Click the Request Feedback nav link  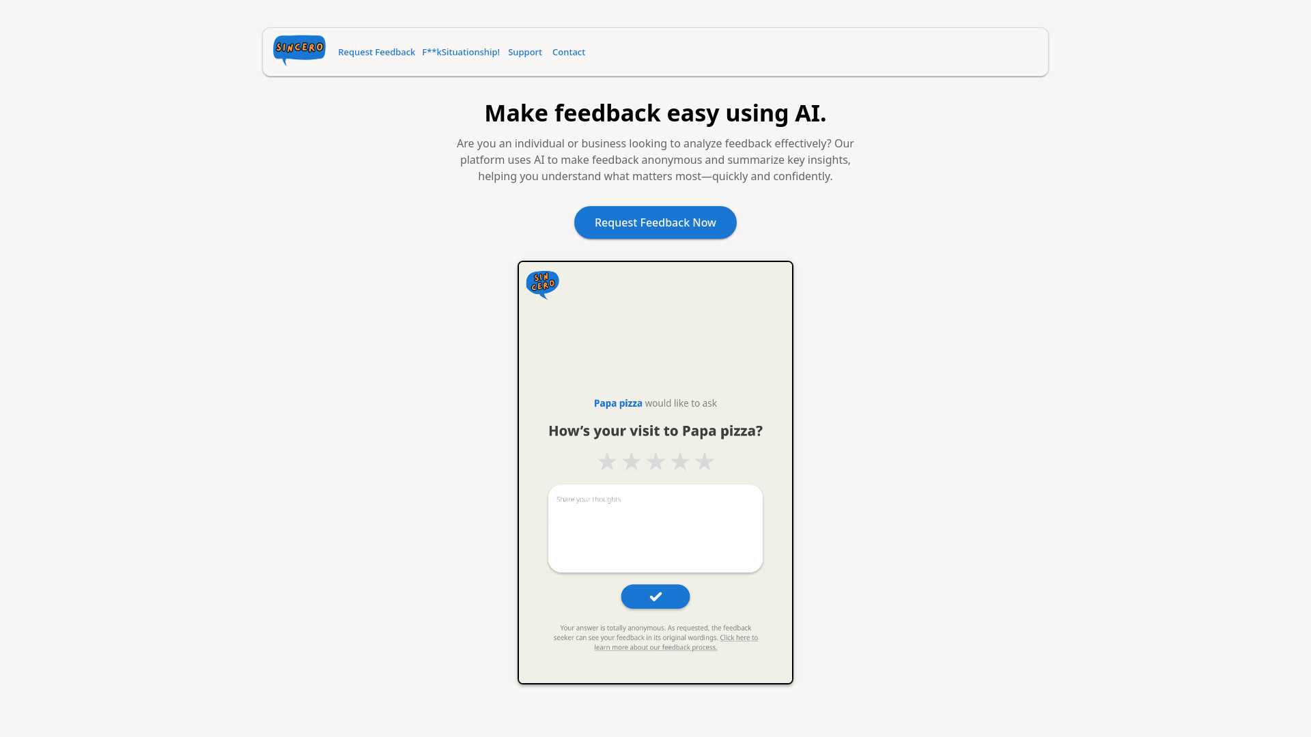point(376,51)
